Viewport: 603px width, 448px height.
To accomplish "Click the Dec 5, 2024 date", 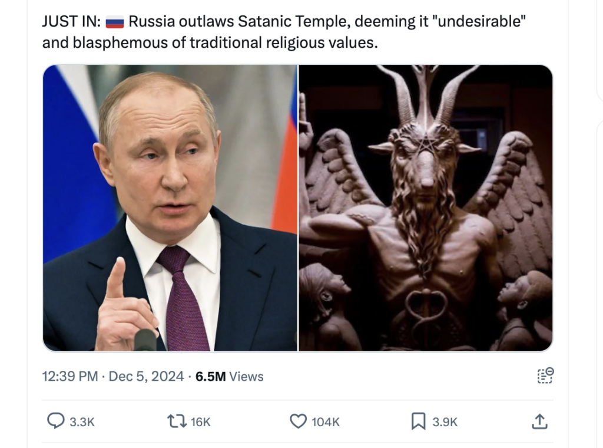I will 146,376.
